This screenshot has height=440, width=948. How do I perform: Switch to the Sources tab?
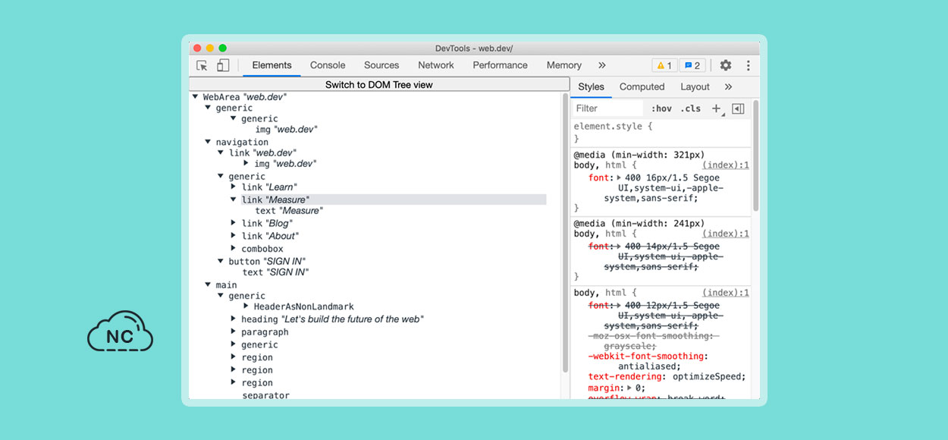click(381, 65)
